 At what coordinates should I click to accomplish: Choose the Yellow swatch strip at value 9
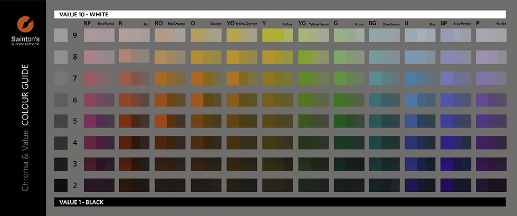277,35
